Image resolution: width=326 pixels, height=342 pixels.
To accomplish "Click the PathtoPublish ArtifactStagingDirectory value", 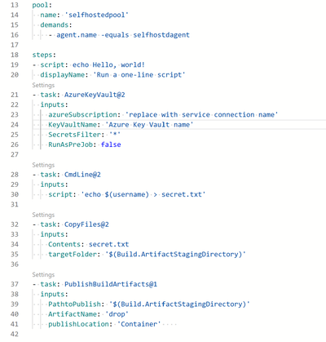I will (x=179, y=304).
